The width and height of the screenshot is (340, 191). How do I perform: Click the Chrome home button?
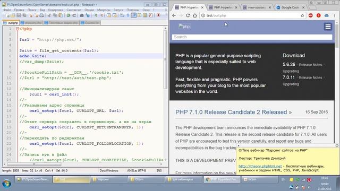click(195, 15)
